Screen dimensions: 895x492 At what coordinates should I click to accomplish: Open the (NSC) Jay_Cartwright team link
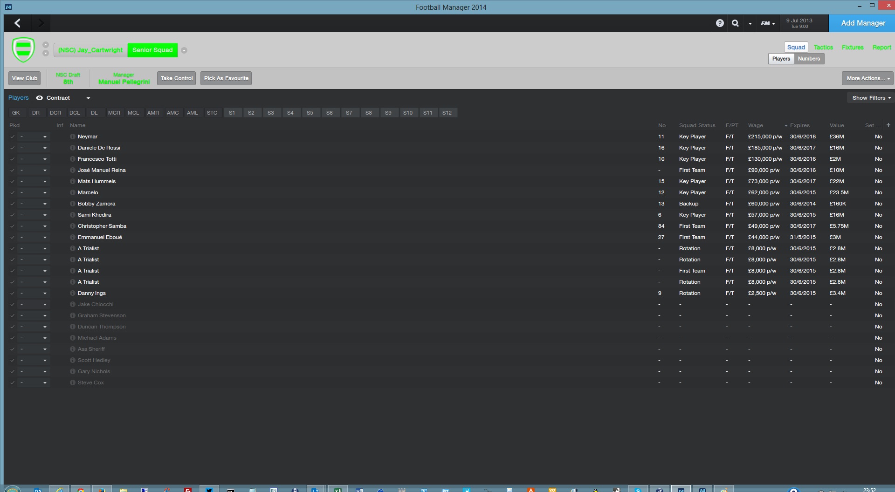90,50
